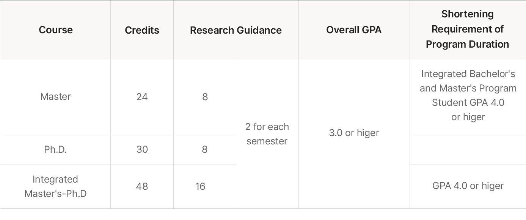Select the 30 credits cell
The height and width of the screenshot is (220, 526).
click(142, 149)
